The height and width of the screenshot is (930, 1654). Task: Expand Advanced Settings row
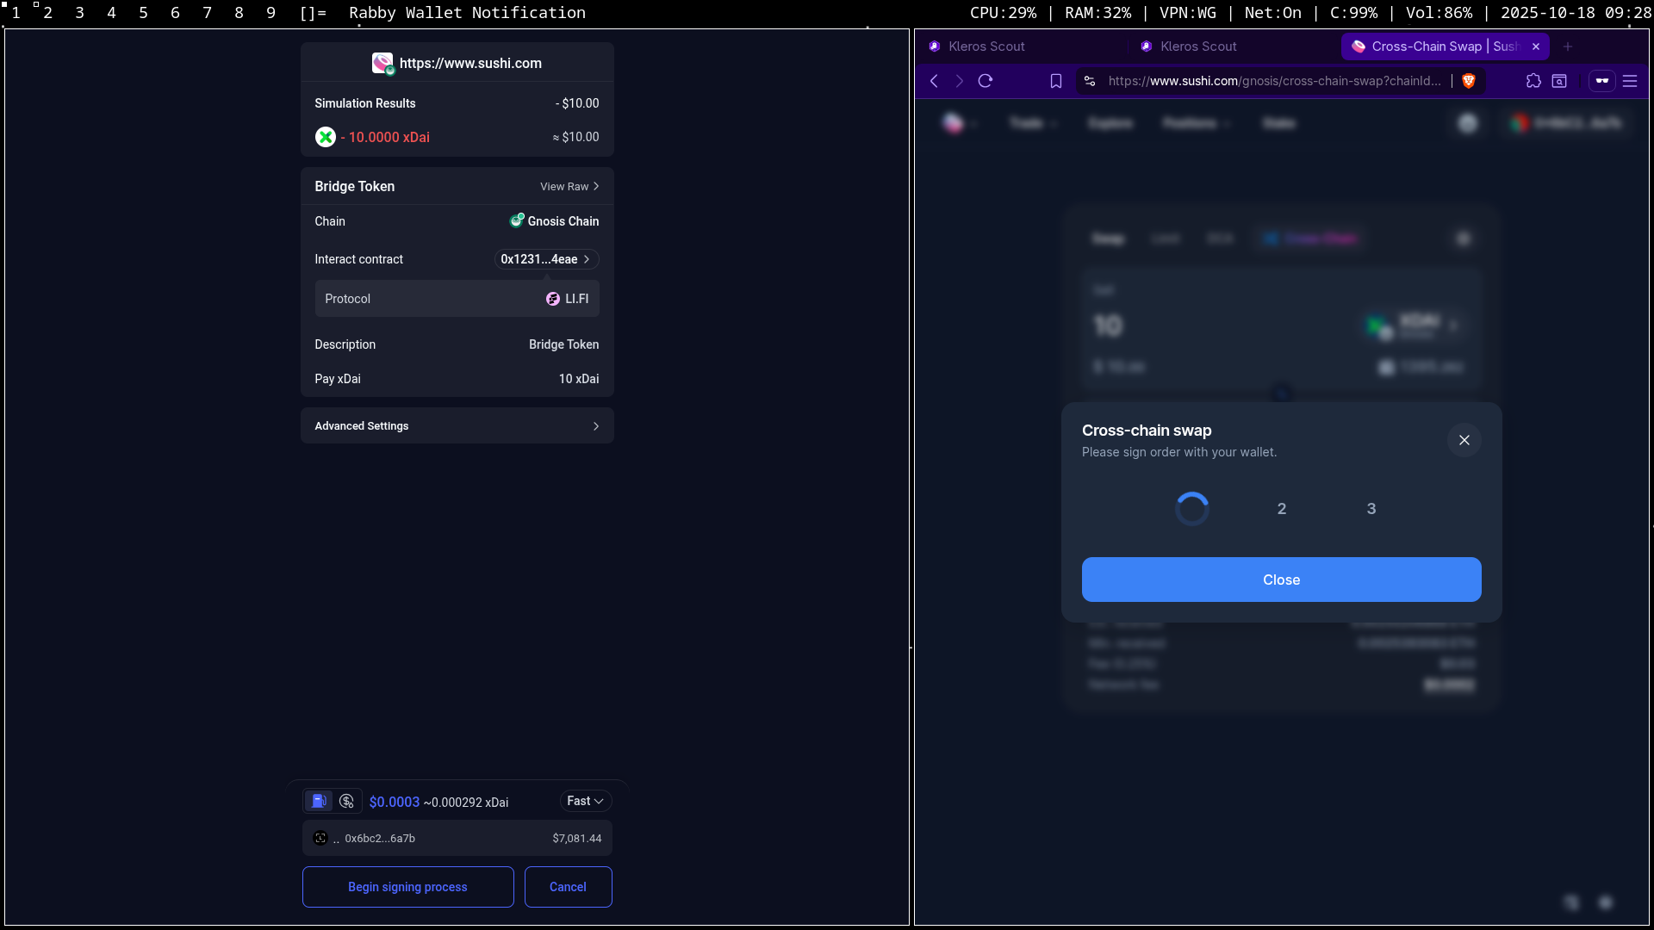point(457,426)
